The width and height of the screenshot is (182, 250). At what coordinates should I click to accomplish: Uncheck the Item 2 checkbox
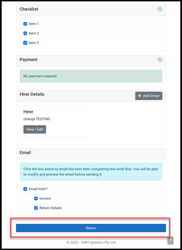[25, 33]
